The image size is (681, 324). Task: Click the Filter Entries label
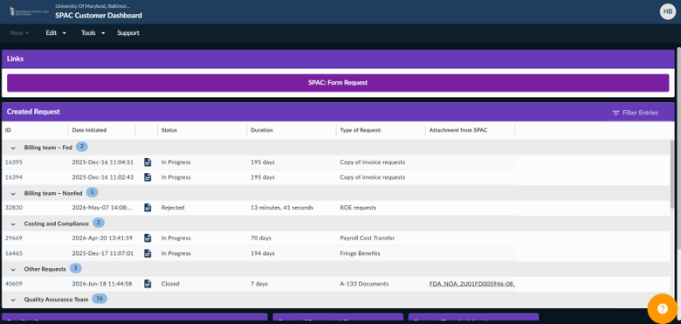coord(640,113)
